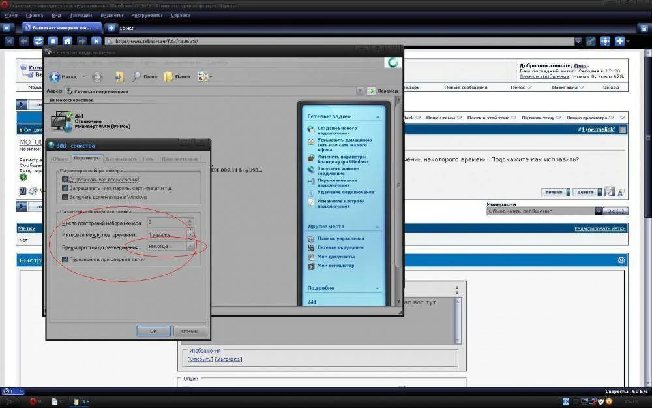Click Back button in Network Connections window
Screen dimensions: 652x408
pos(63,76)
